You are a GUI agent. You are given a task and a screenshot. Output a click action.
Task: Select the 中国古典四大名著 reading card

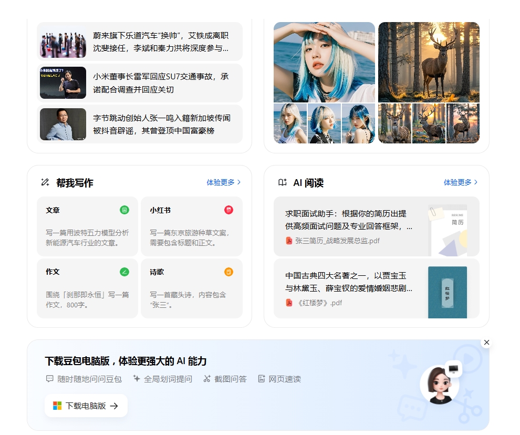[x=376, y=288]
